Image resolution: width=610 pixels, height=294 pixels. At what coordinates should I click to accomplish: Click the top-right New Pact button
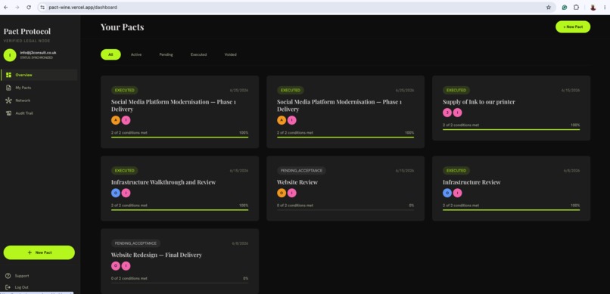tap(573, 26)
